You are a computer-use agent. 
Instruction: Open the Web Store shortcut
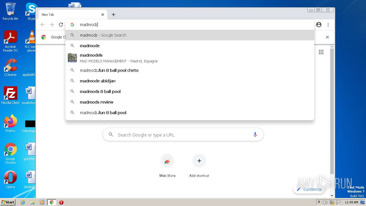[x=167, y=166]
